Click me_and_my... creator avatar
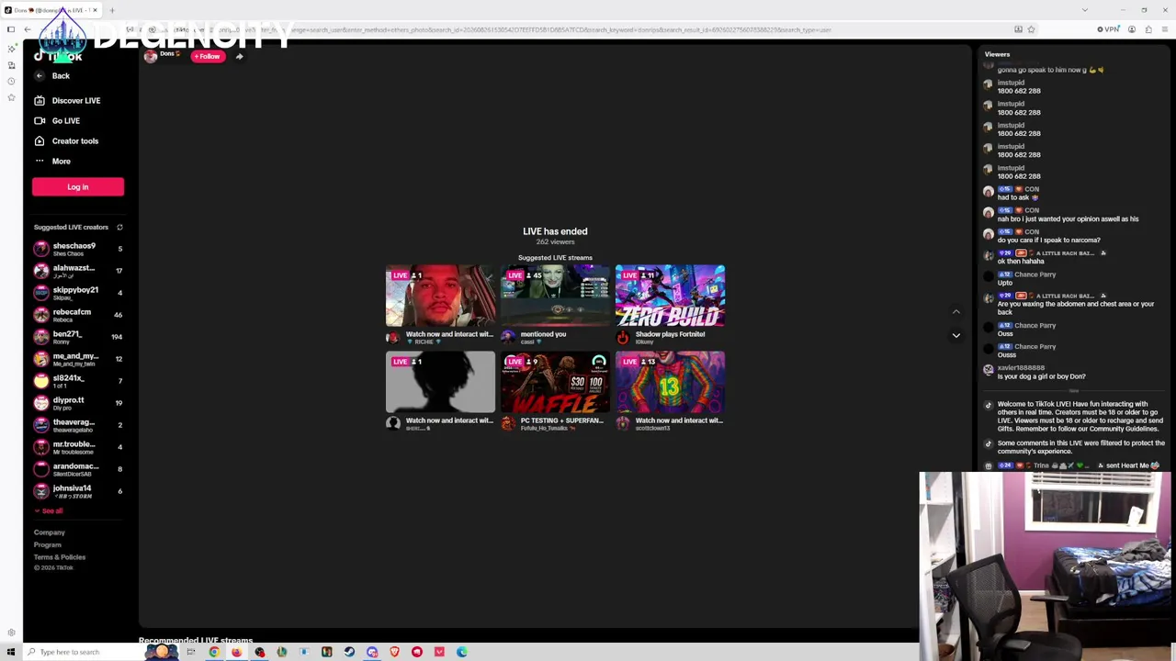Viewport: 1176px width, 661px height. [x=41, y=359]
